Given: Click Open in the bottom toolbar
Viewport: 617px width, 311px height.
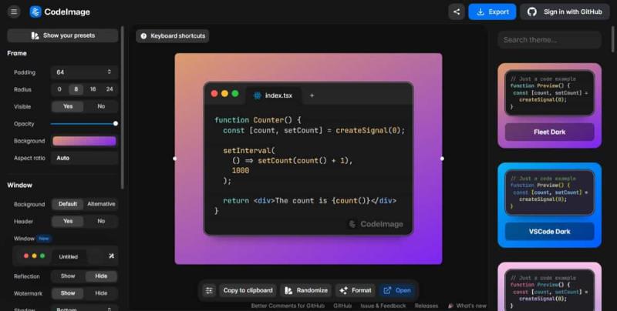Looking at the screenshot, I should click(x=397, y=290).
